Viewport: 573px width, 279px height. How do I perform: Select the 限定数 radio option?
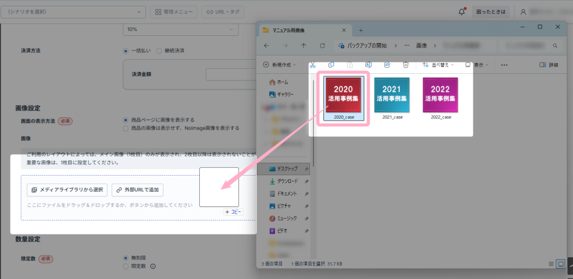[x=126, y=266]
